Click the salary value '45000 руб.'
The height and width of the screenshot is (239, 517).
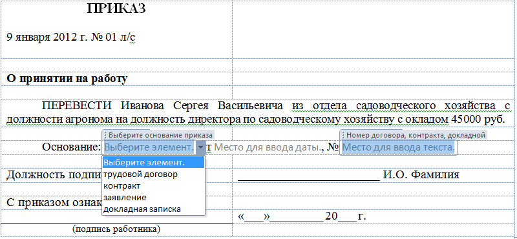tap(478, 119)
